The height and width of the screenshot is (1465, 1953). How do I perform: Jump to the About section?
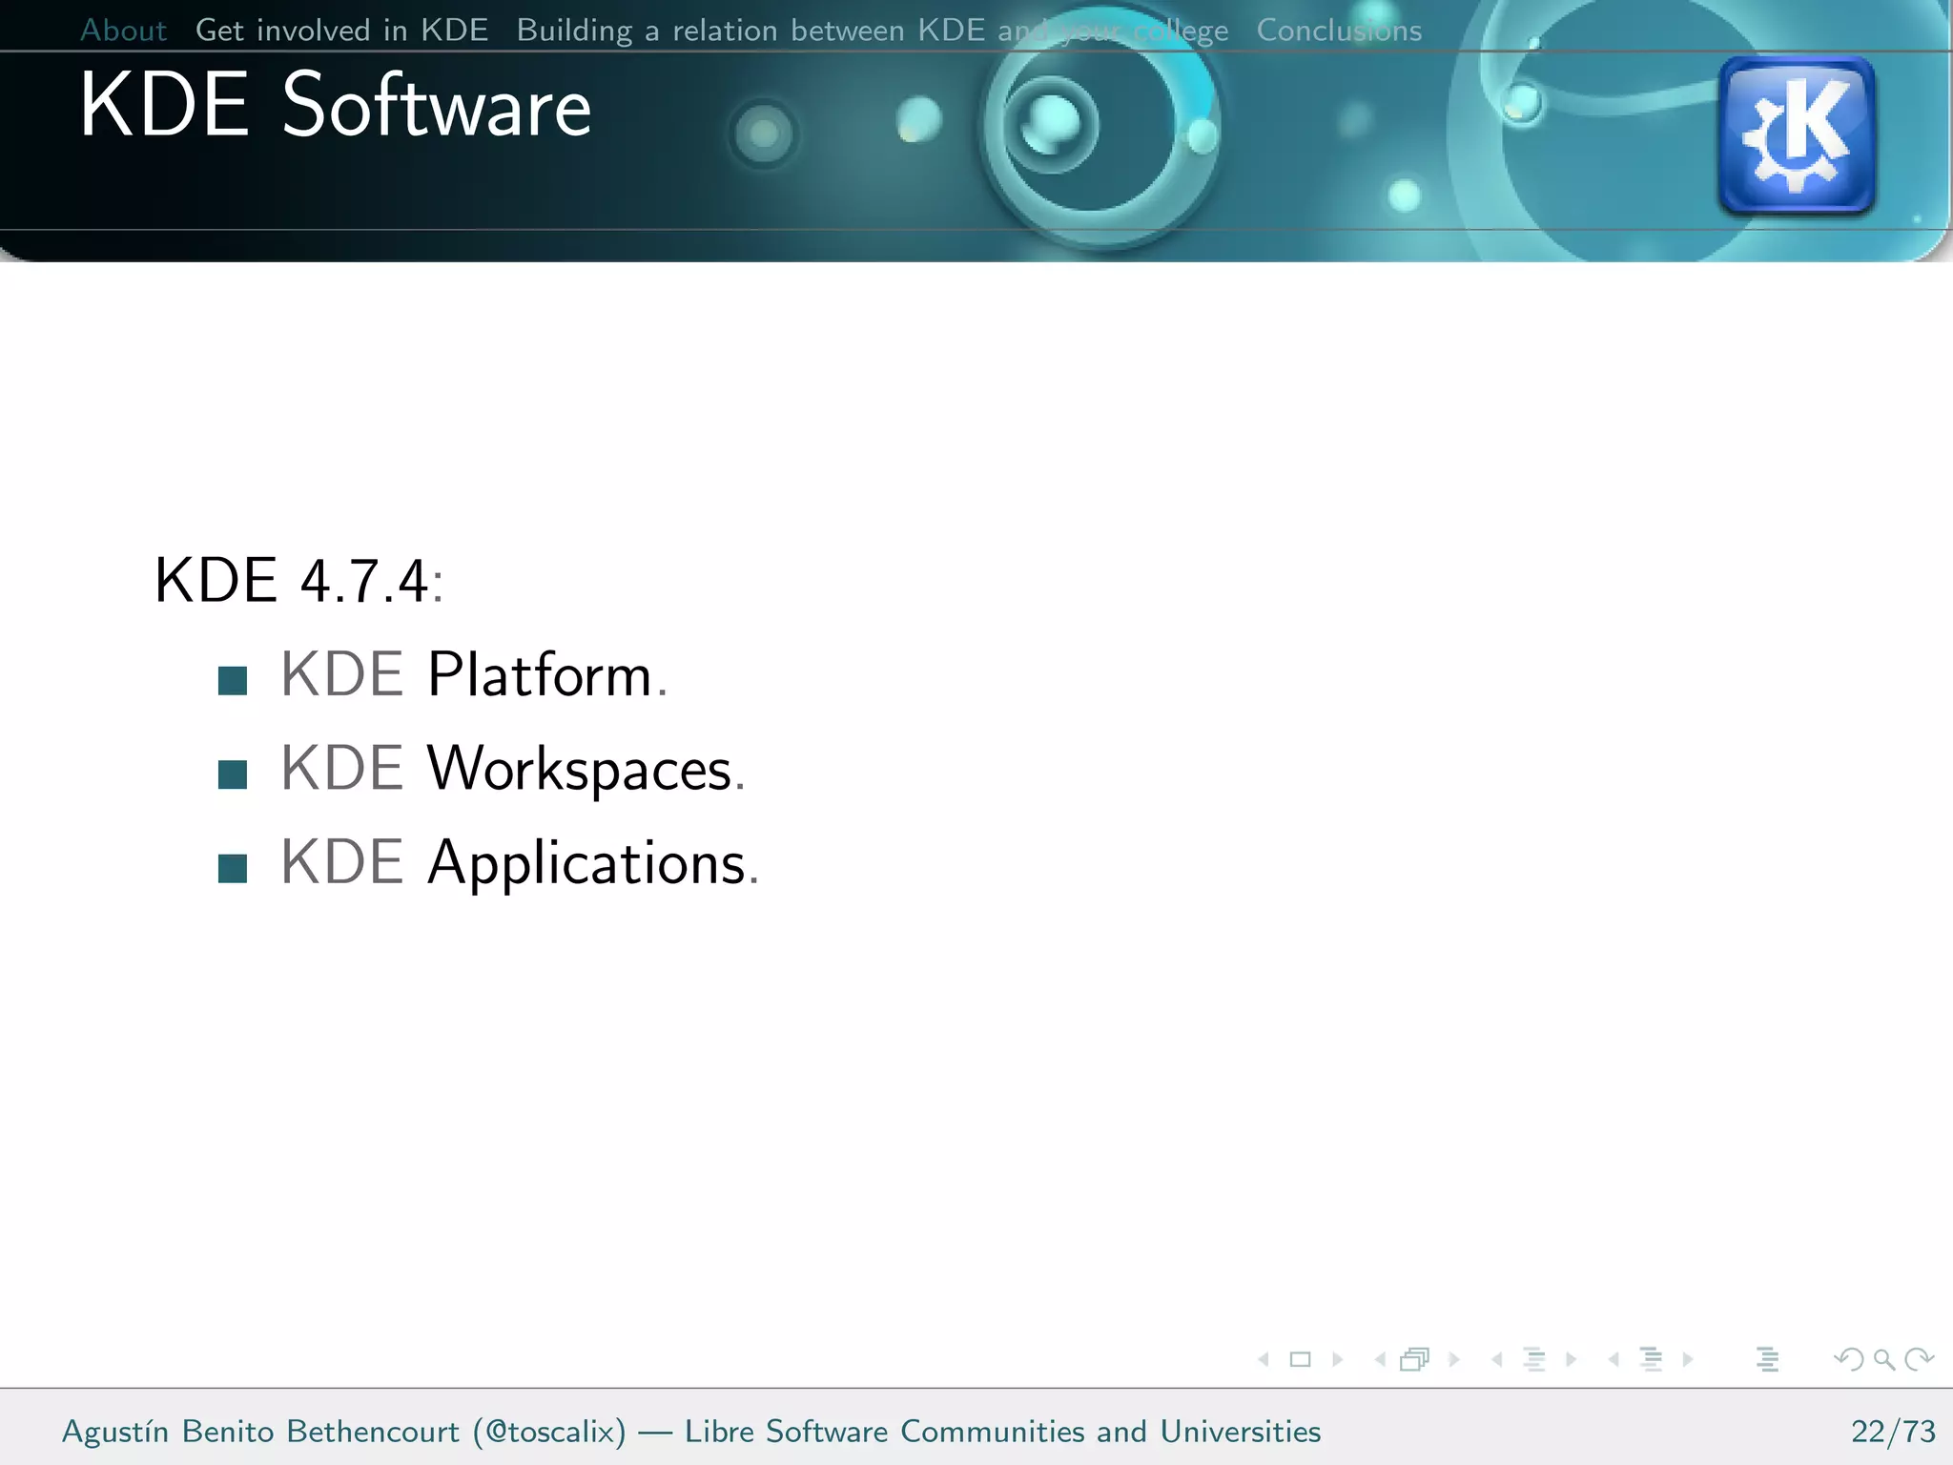tap(124, 31)
